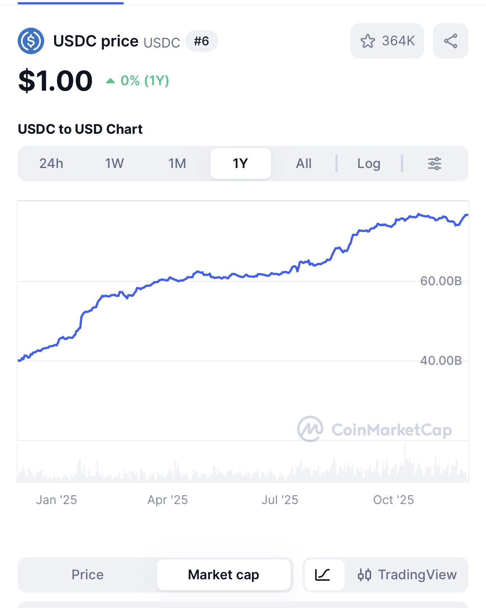The width and height of the screenshot is (486, 608).
Task: Select the Price chart option
Action: (x=88, y=574)
